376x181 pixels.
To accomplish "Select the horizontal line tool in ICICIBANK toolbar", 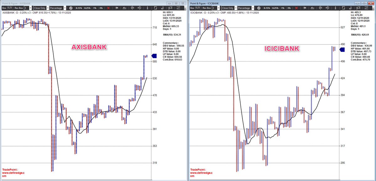I will point(305,8).
